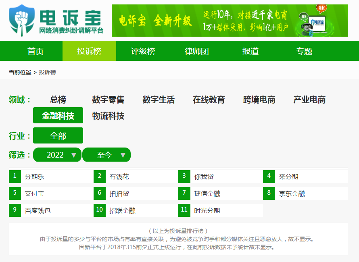
Task: Click 投诉榜 in the breadcrumb
Action: [x=47, y=72]
